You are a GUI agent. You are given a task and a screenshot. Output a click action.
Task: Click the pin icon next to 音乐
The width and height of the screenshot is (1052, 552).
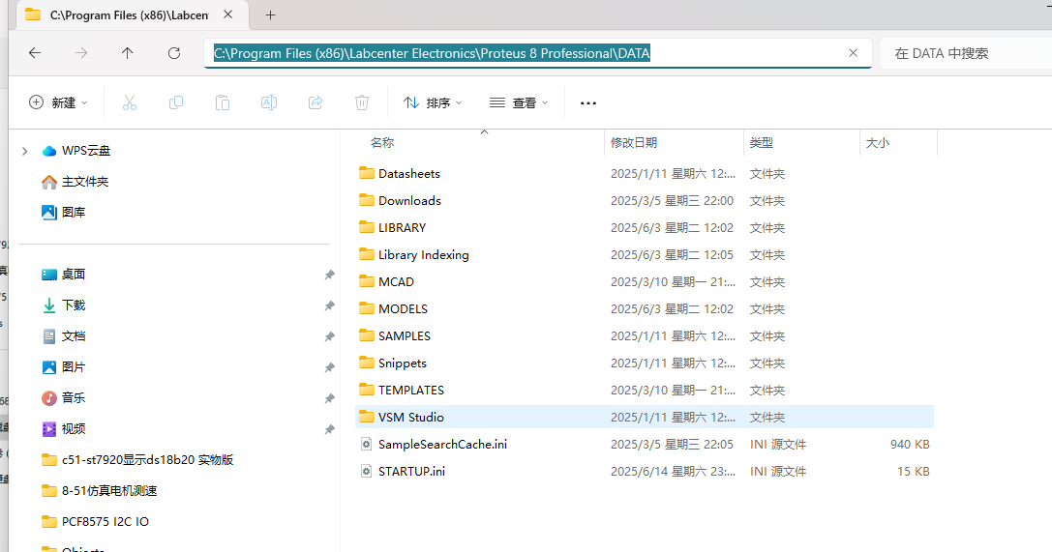[329, 398]
